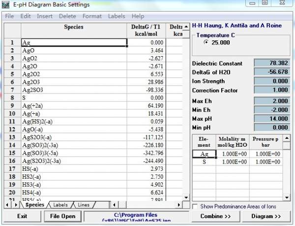
Task: Click the file path display field
Action: pos(136,216)
